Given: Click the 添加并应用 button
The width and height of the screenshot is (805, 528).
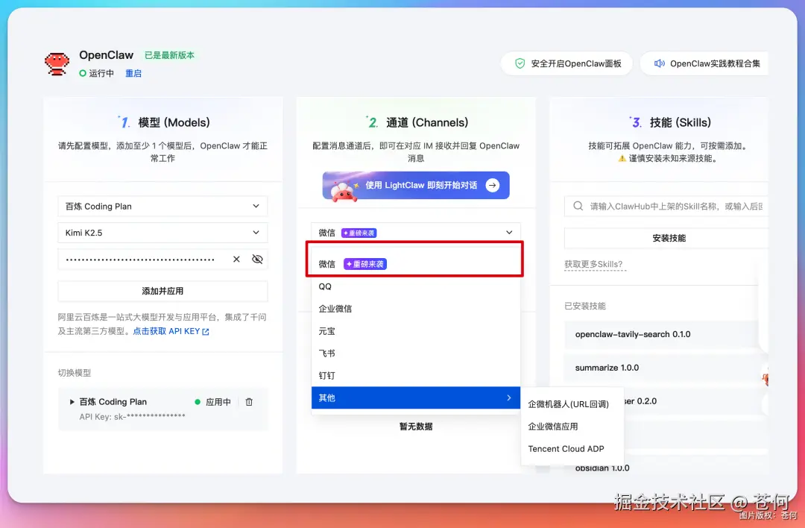Looking at the screenshot, I should (x=162, y=291).
